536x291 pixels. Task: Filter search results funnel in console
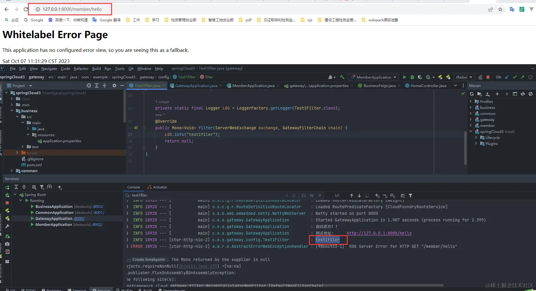coord(410,196)
